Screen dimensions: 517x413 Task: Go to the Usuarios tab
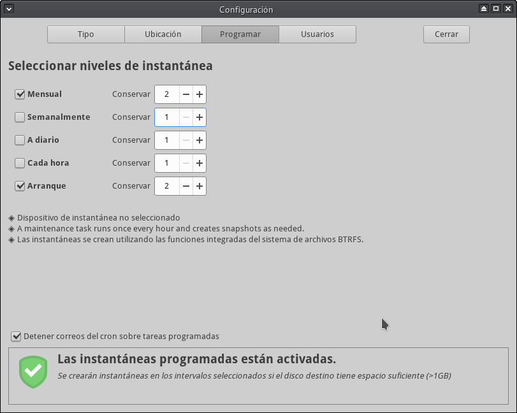(317, 34)
